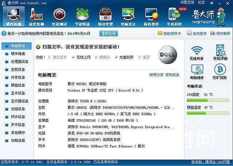Viewport: 233px width, 166px height.
Task: Select 显示器信息 sidebar item
Action: pos(16,101)
